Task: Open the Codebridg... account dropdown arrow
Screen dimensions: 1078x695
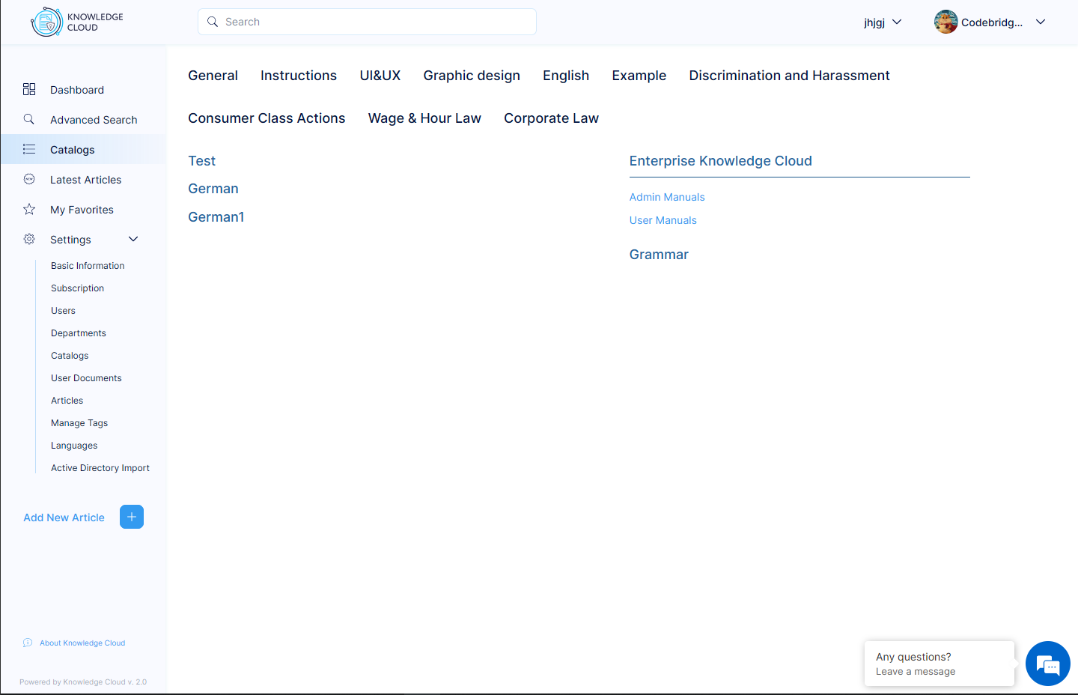Action: click(1041, 22)
